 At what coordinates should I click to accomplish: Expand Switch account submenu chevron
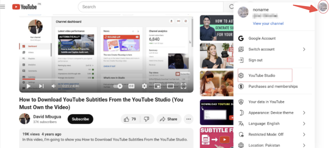point(304,49)
